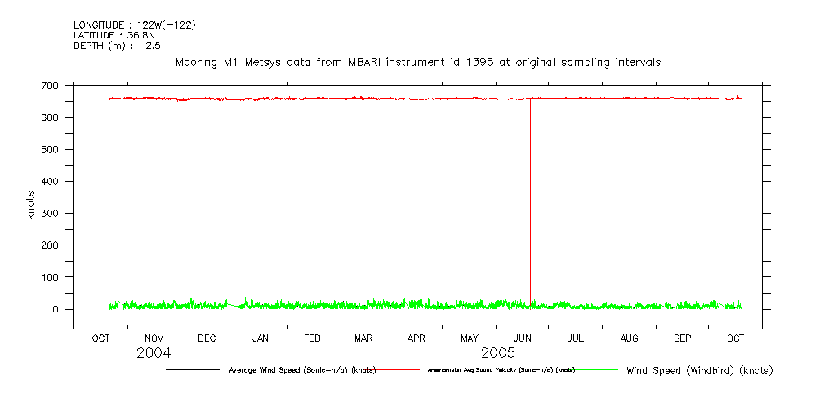The image size is (824, 411).
Task: Click the LATITUDE : 36.8N header text
Action: coord(114,35)
